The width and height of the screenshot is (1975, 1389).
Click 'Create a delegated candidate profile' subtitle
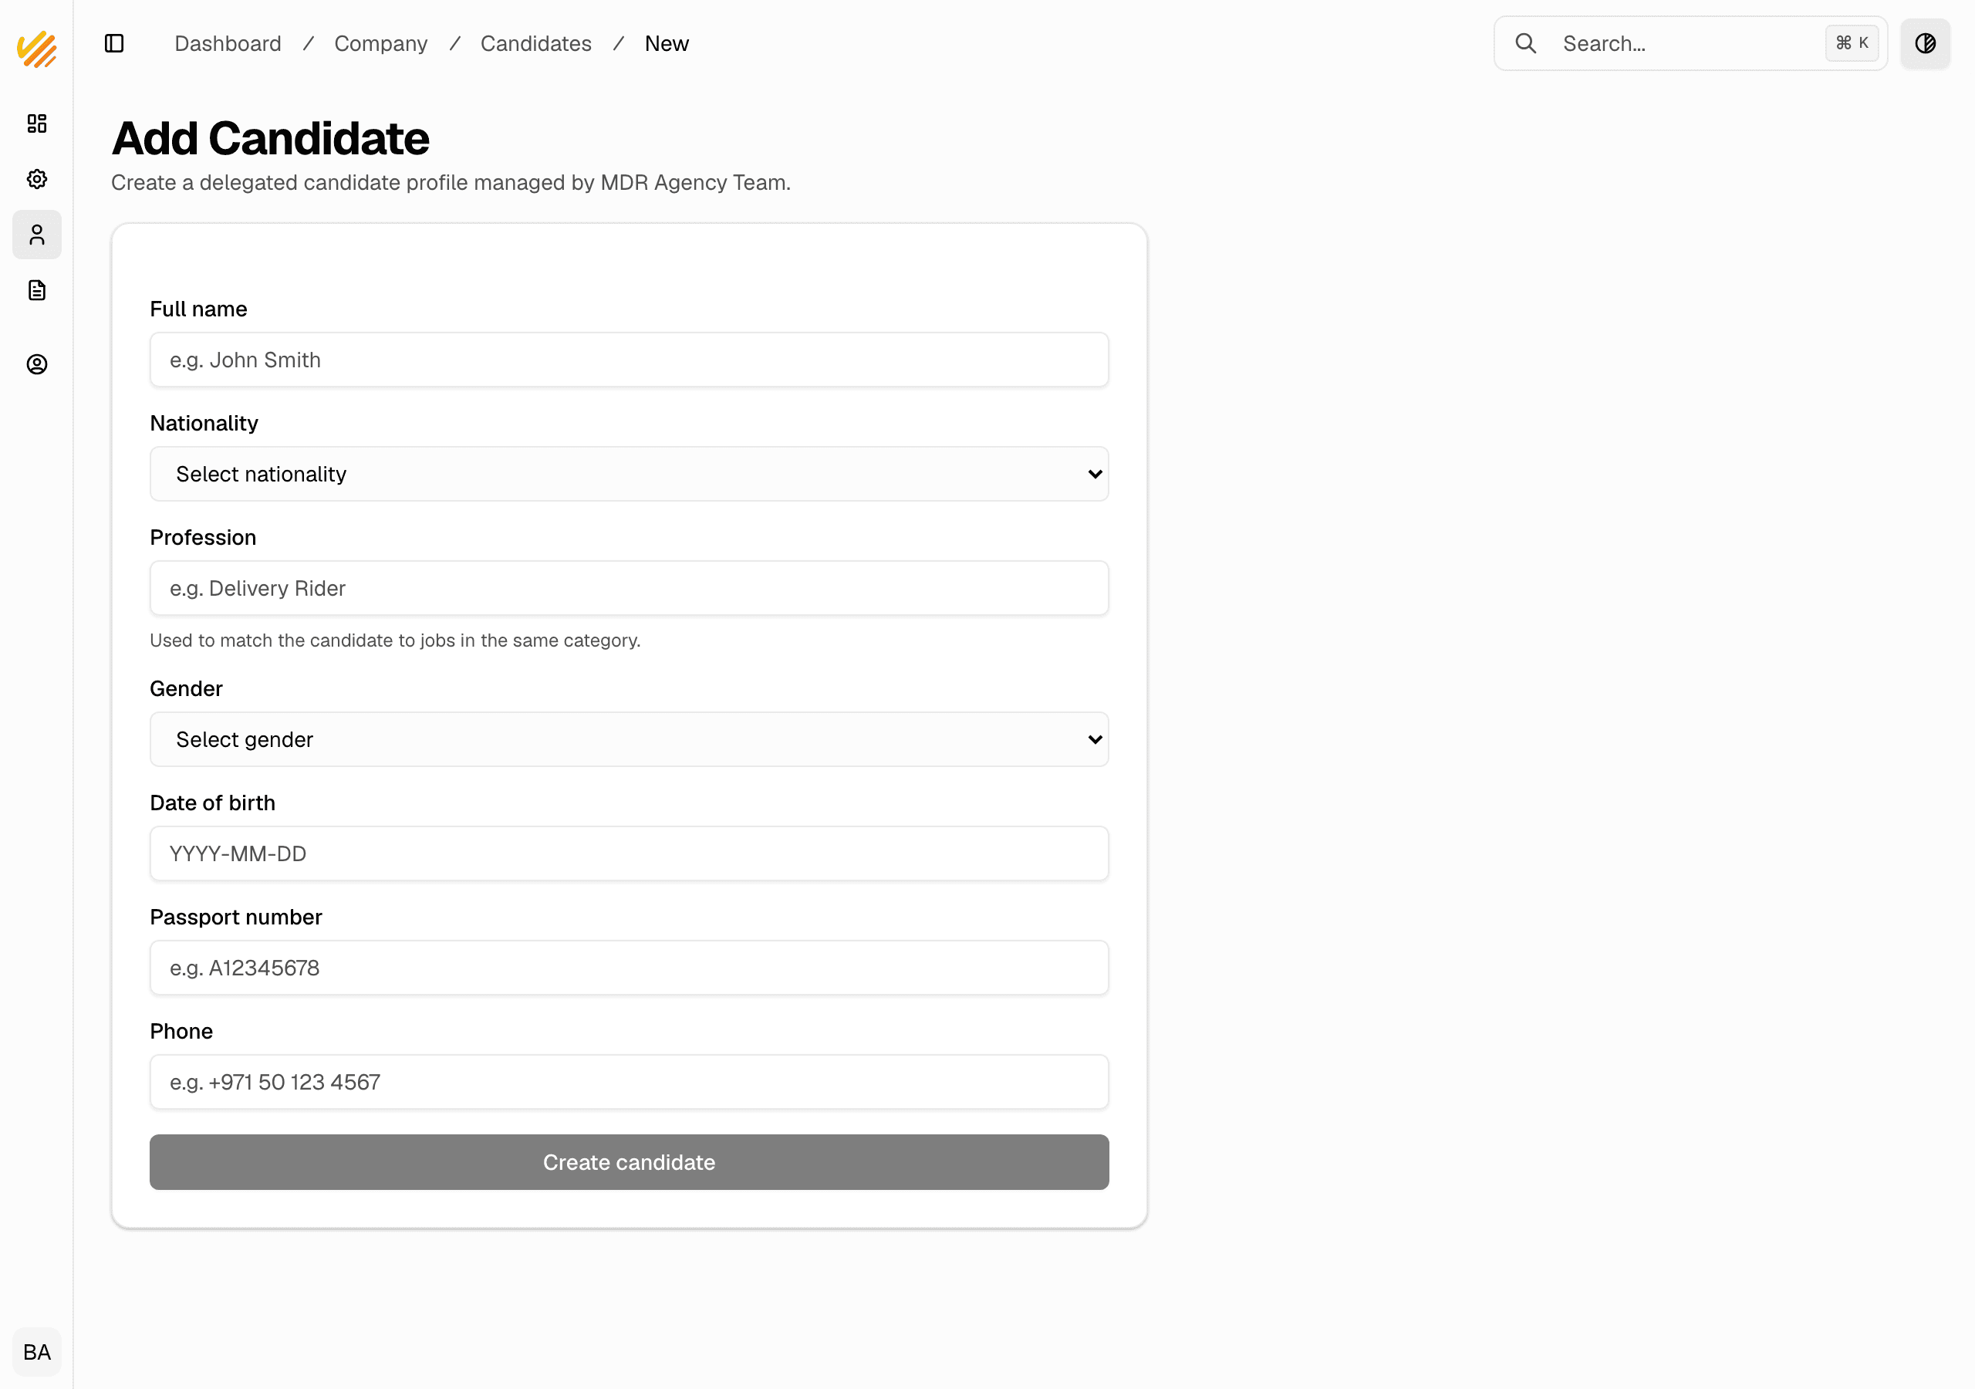click(451, 182)
